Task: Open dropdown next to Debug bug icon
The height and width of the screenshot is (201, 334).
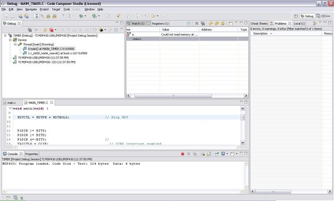Action: click(85, 16)
